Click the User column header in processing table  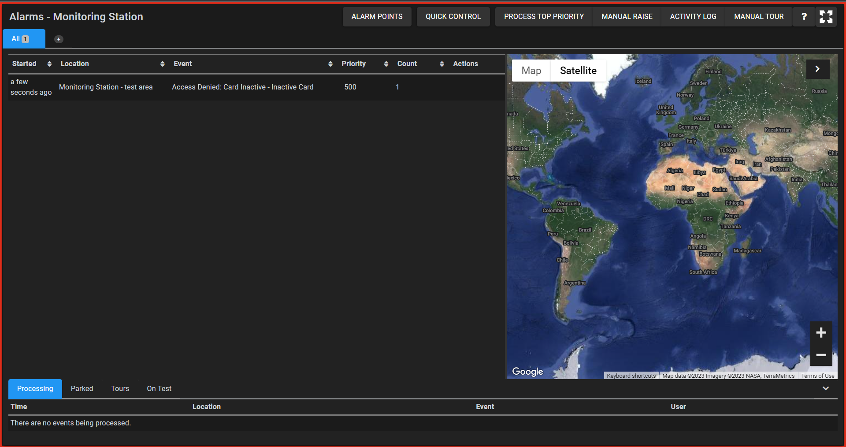coord(678,407)
